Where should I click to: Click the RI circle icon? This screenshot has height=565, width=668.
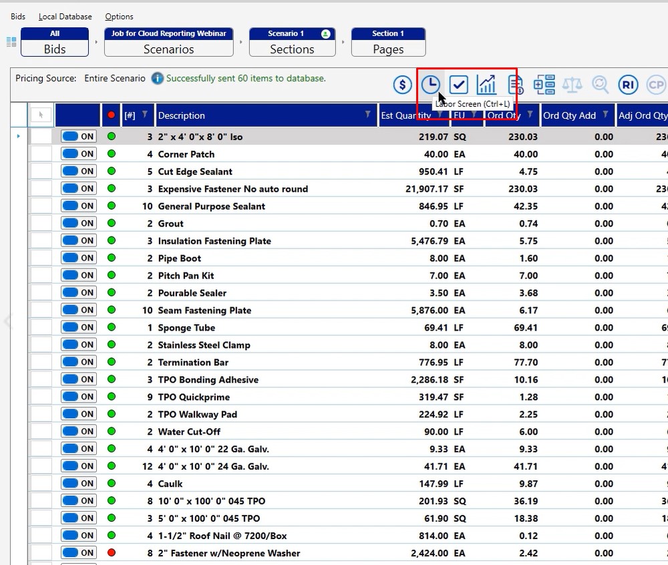pyautogui.click(x=628, y=85)
